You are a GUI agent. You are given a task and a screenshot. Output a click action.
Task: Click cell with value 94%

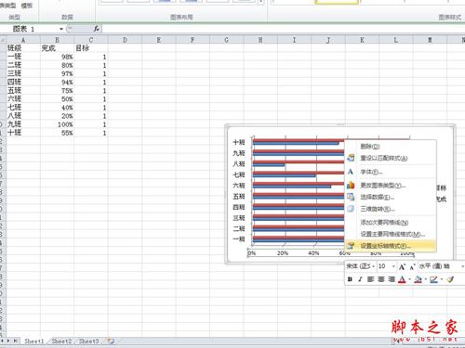[x=57, y=82]
